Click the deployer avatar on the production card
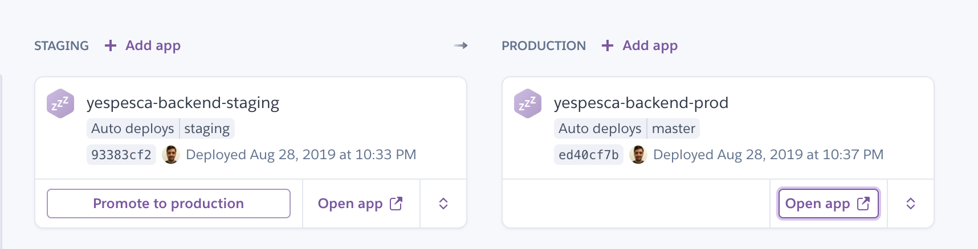This screenshot has width=978, height=249. [x=638, y=155]
